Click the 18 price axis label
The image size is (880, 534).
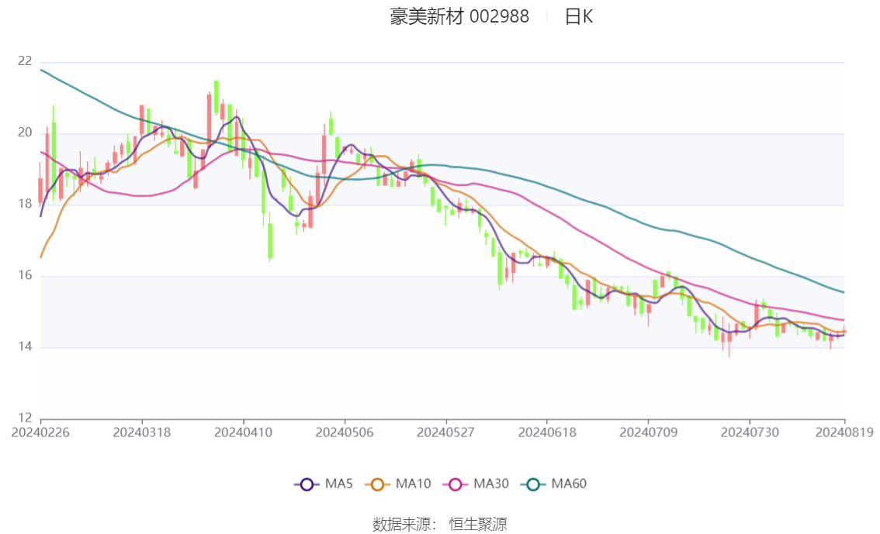(26, 204)
